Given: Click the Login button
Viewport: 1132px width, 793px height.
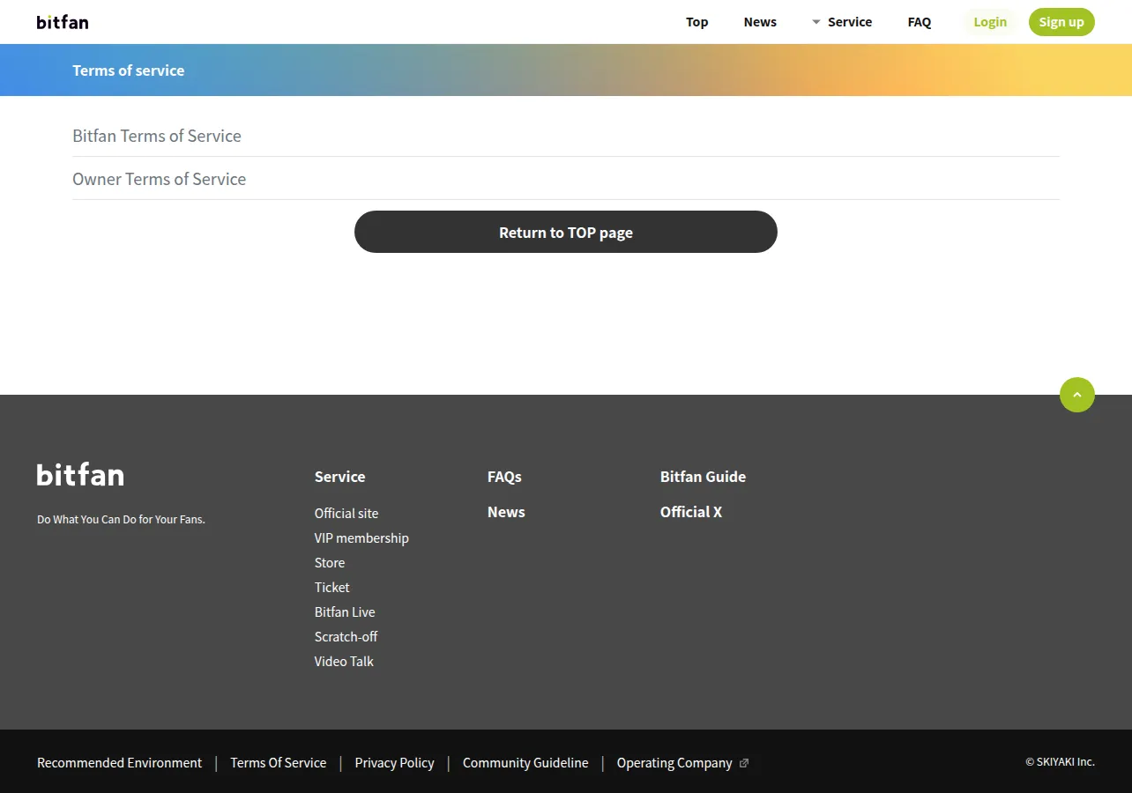Looking at the screenshot, I should [990, 22].
